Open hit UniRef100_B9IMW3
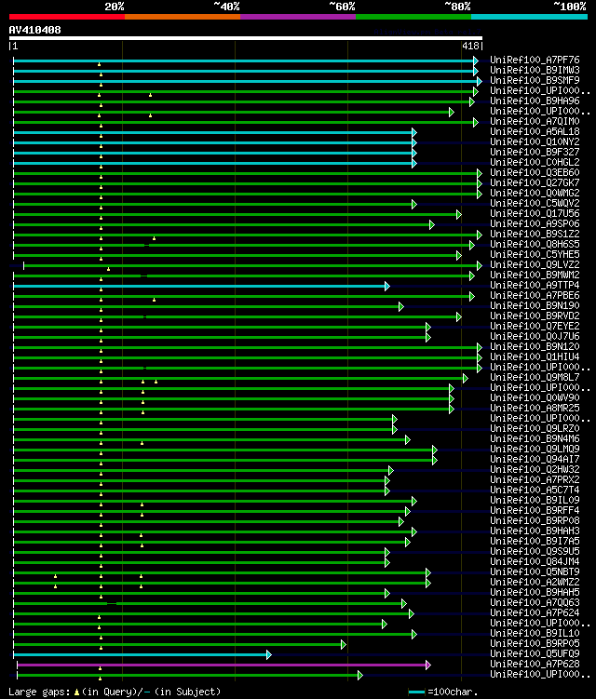596x699 pixels. tap(535, 70)
